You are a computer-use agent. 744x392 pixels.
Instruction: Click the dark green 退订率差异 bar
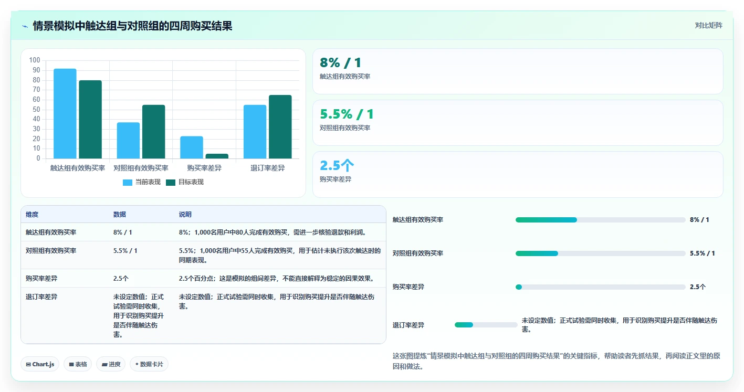tap(280, 126)
